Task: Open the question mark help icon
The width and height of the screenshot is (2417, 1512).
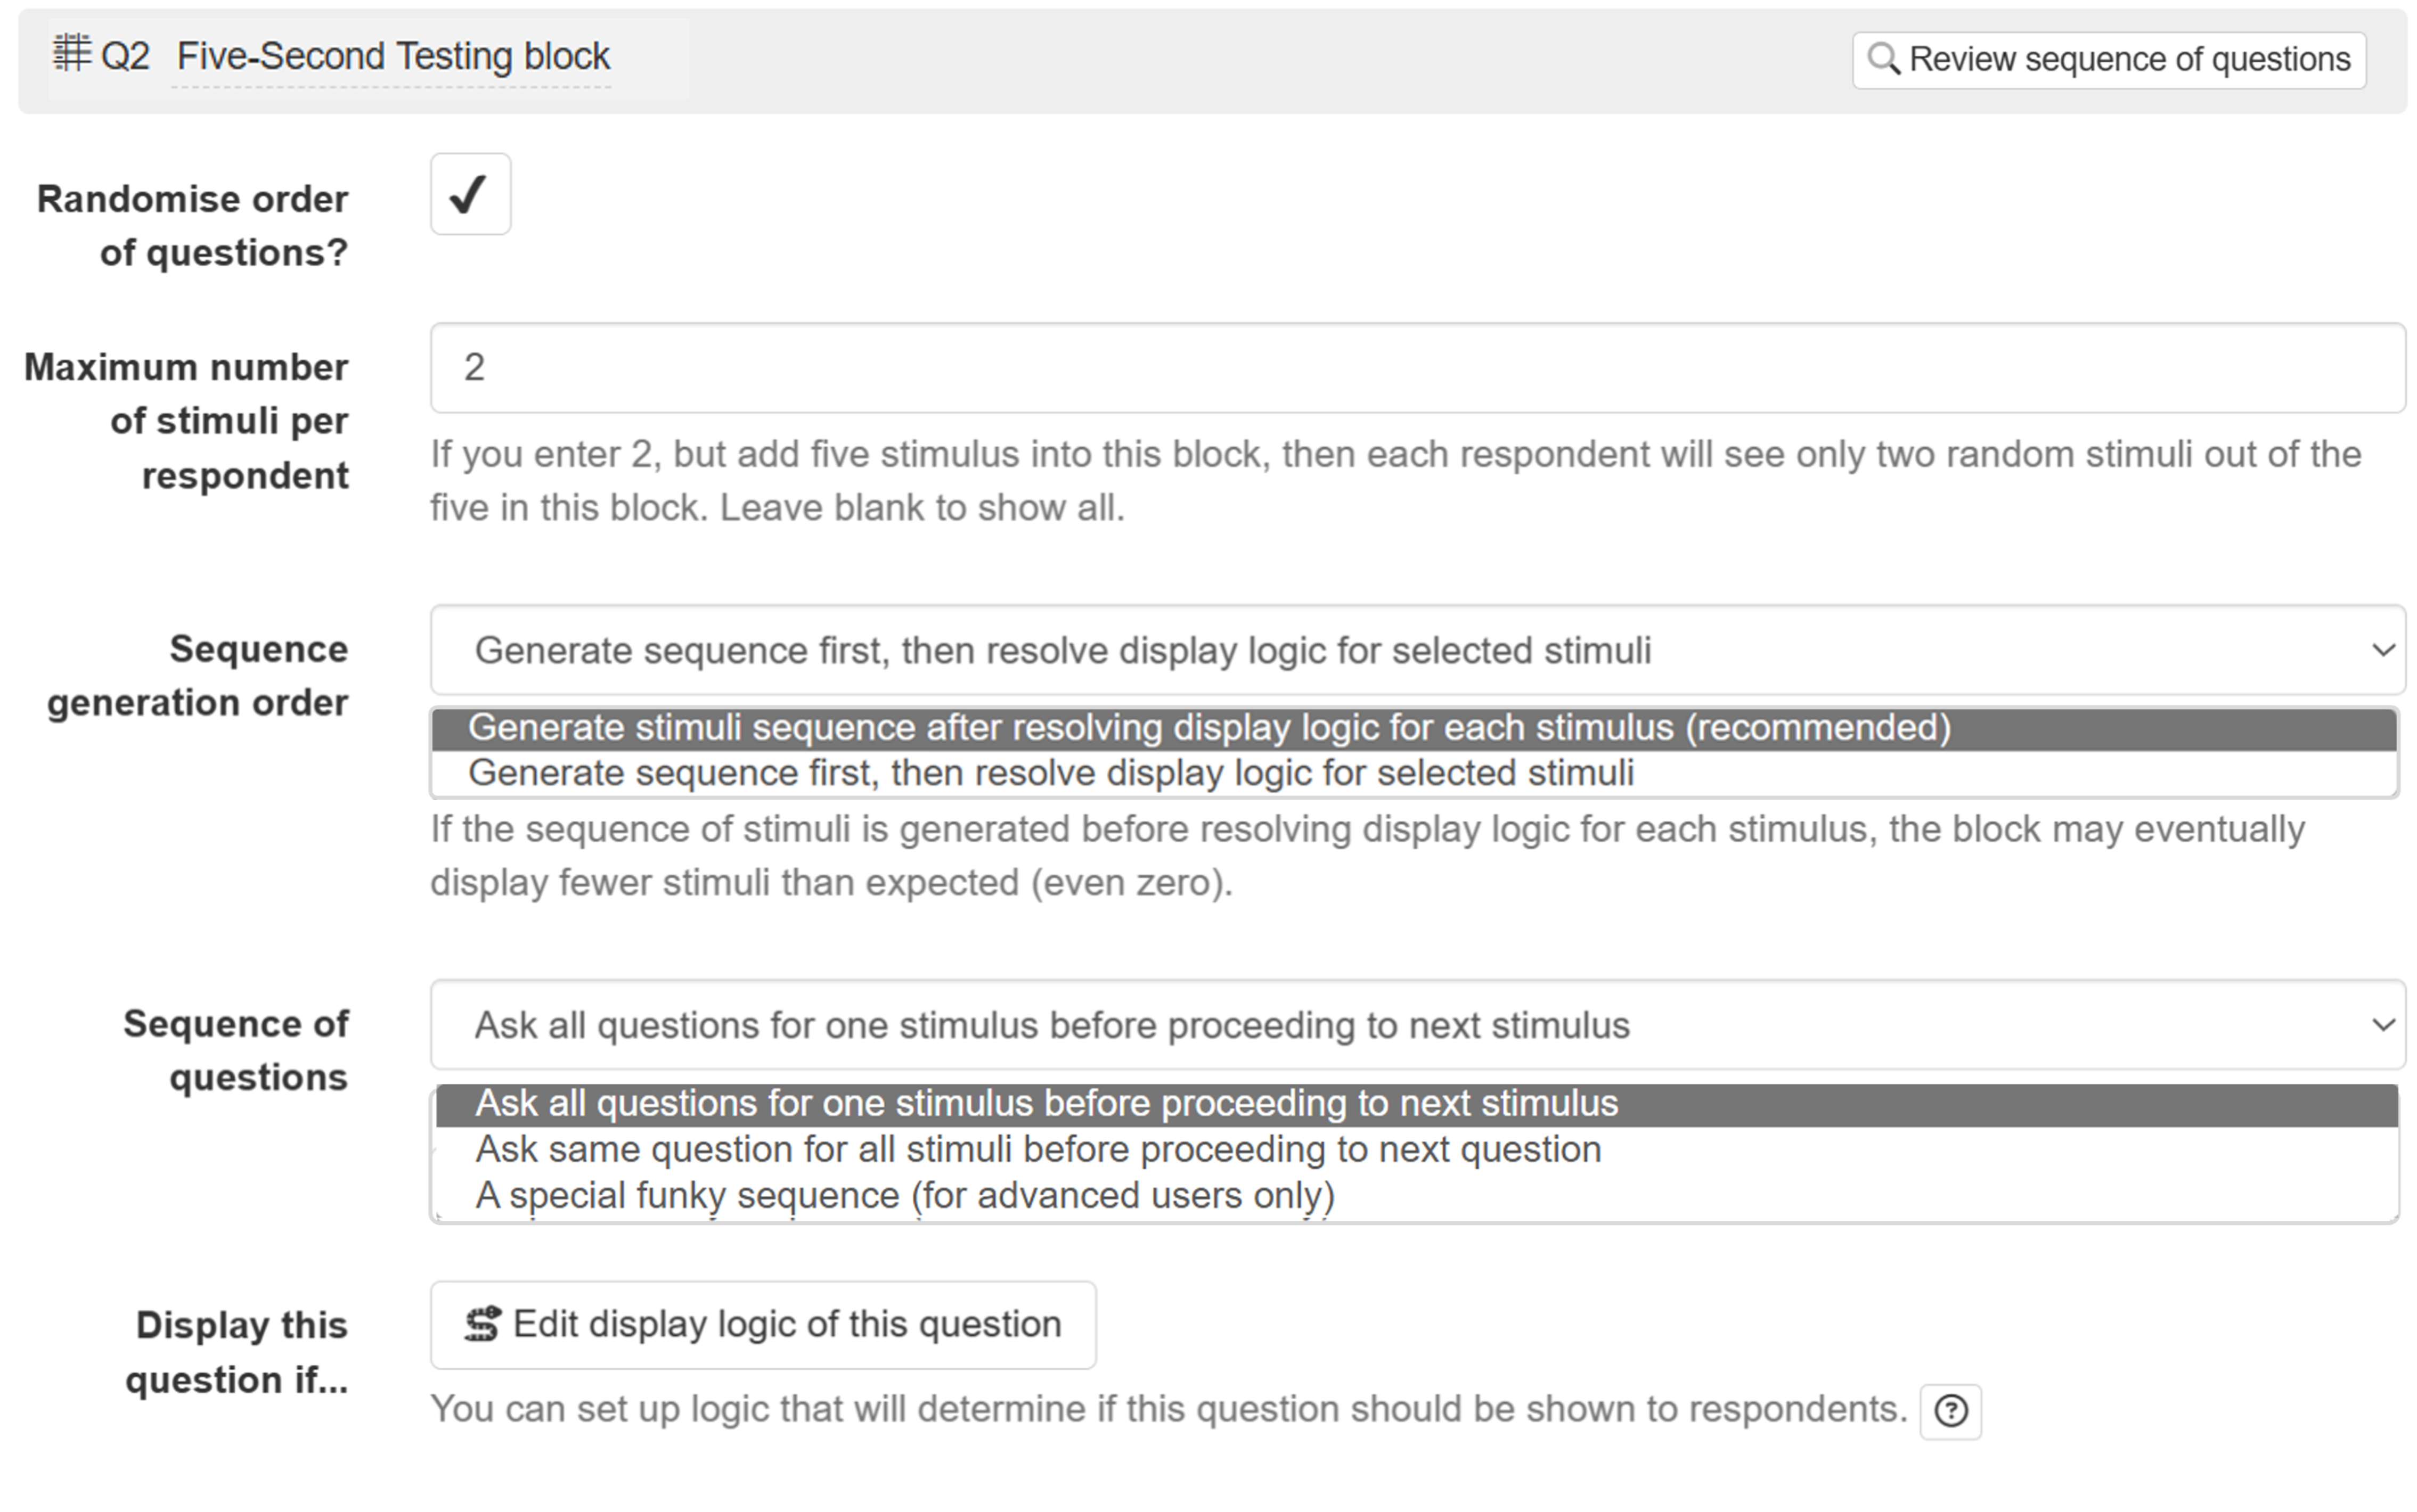Action: 1950,1411
